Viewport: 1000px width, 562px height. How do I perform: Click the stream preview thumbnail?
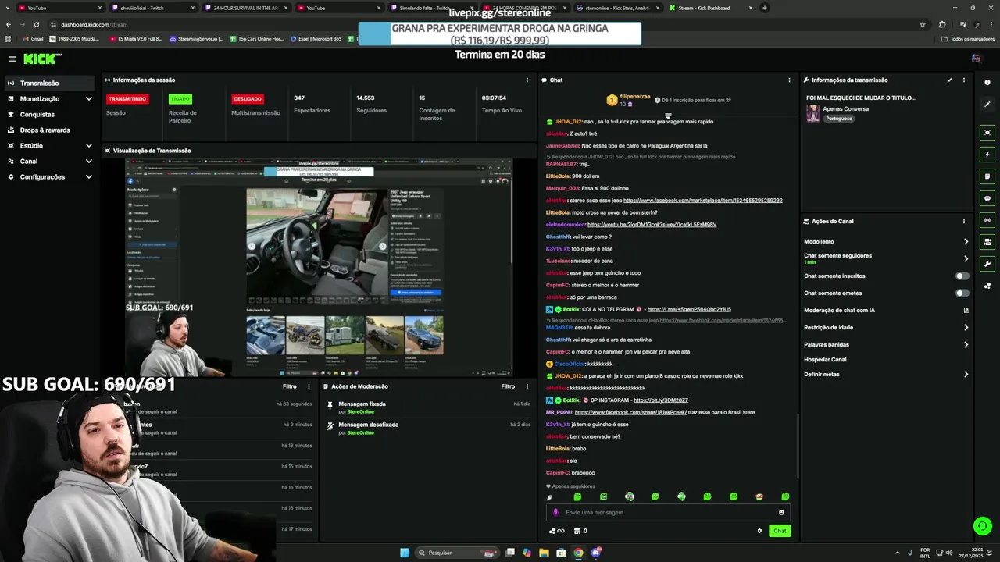click(x=319, y=268)
